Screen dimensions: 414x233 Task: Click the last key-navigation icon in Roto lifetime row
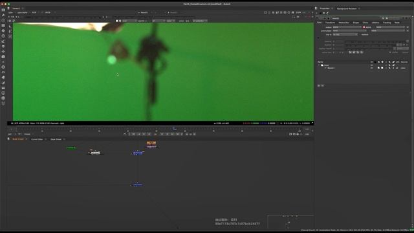click(362, 52)
